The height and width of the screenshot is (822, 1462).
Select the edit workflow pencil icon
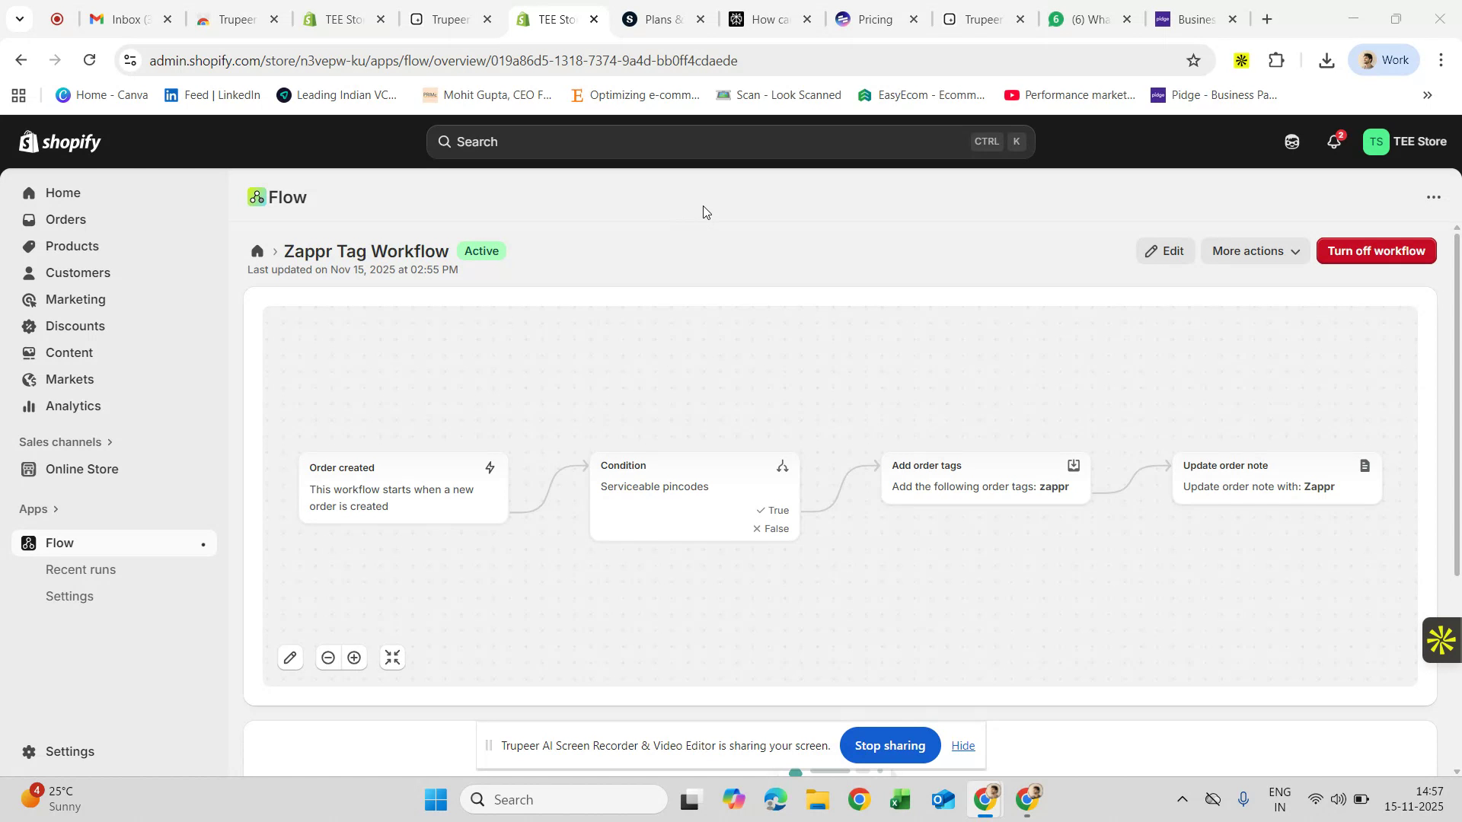290,657
